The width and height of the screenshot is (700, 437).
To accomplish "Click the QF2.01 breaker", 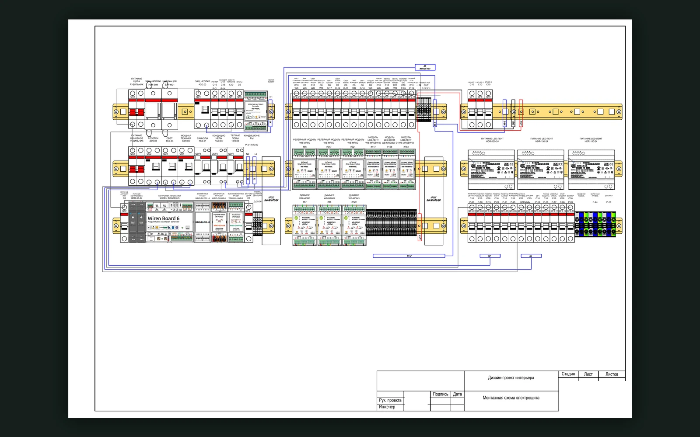I will [x=296, y=109].
